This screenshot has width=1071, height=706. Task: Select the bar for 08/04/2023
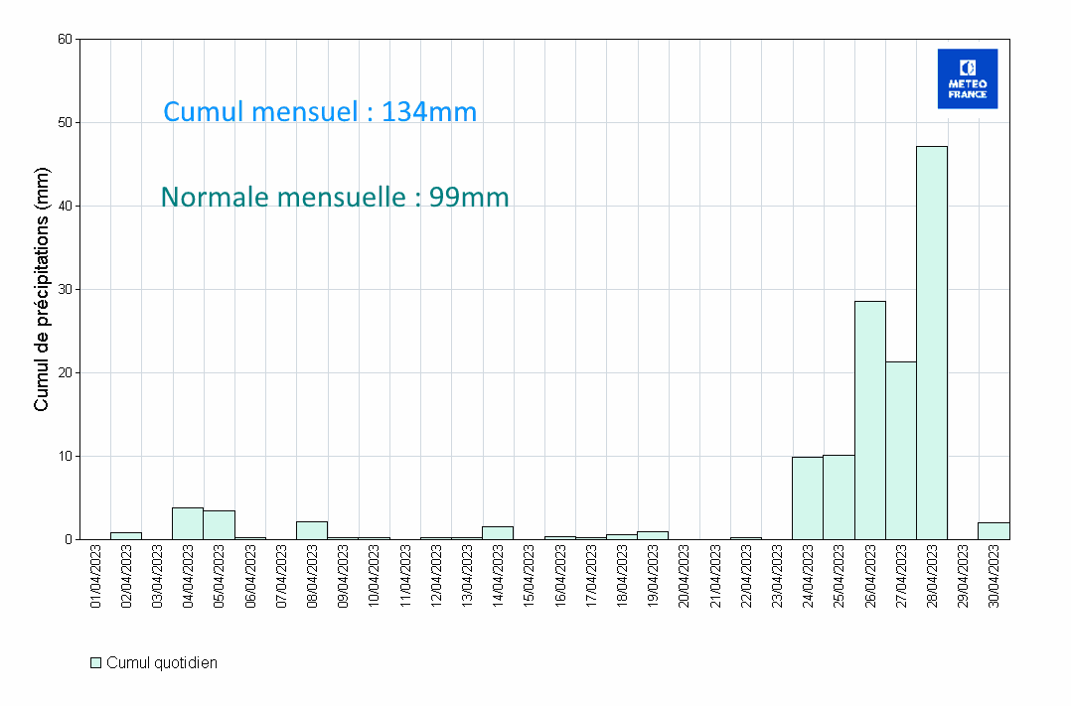coord(312,530)
